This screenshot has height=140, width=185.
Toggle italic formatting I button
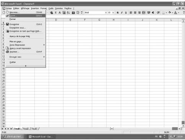tap(122, 13)
